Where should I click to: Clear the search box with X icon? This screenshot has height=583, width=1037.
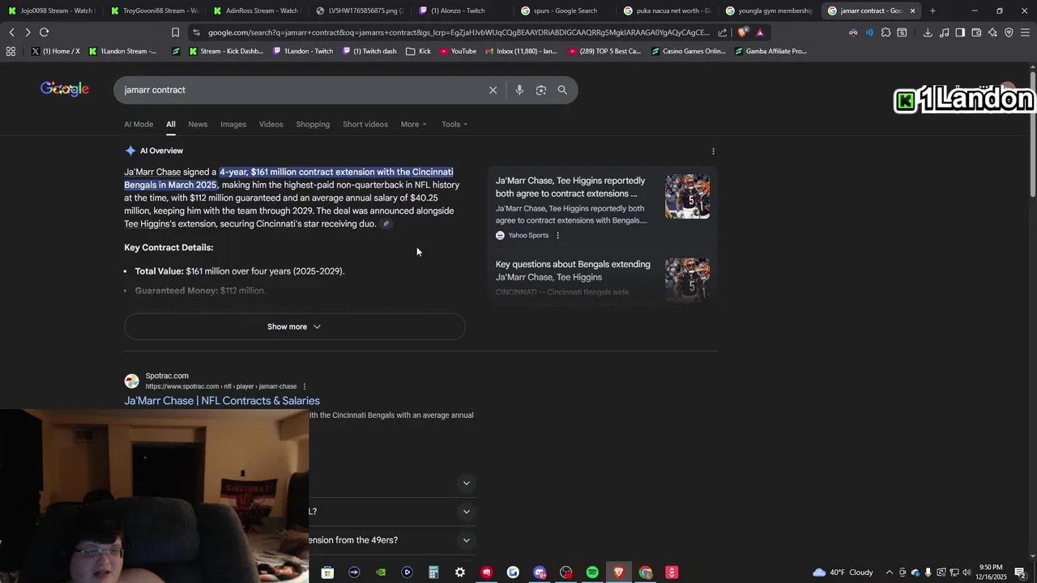(493, 90)
